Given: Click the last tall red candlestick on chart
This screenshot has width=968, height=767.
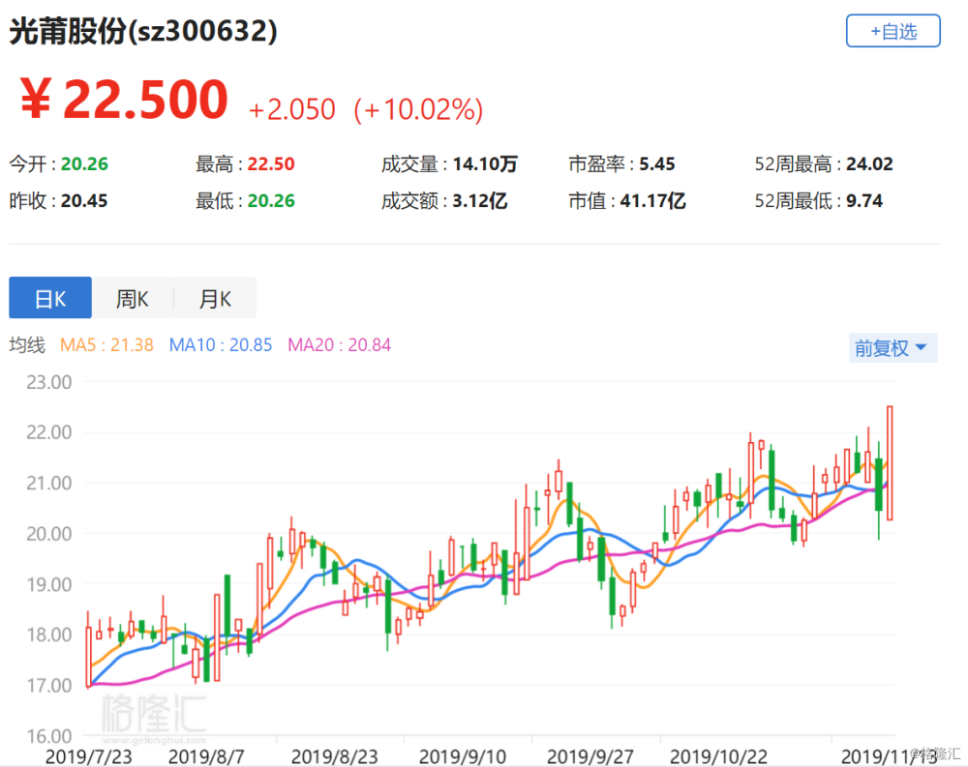Looking at the screenshot, I should 890,462.
